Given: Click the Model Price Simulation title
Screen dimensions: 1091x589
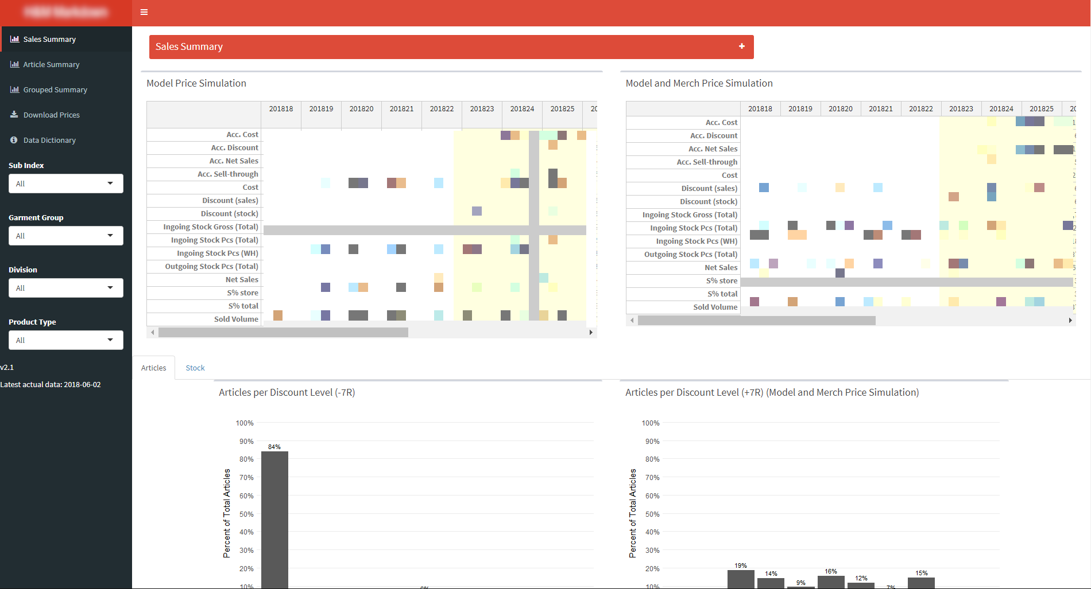Looking at the screenshot, I should pyautogui.click(x=196, y=83).
